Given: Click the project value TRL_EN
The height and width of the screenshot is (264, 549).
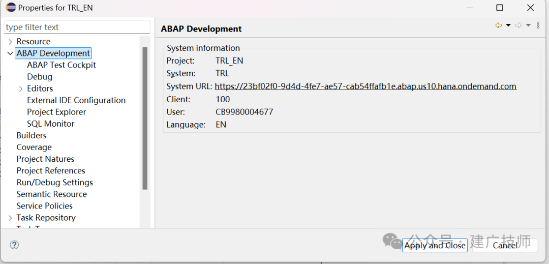Looking at the screenshot, I should 229,61.
